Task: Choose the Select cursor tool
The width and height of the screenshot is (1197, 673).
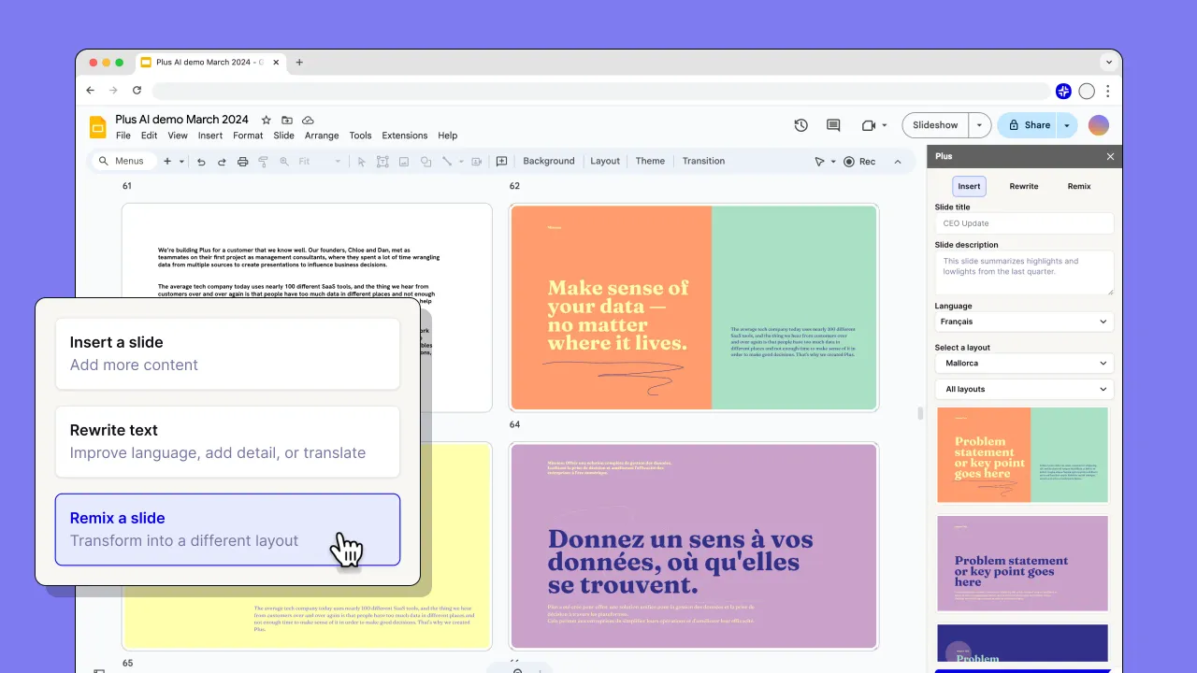Action: pos(362,162)
